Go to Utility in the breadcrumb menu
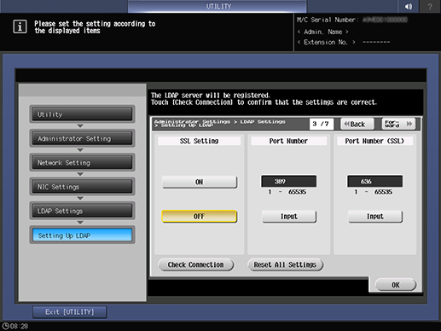 (x=82, y=114)
